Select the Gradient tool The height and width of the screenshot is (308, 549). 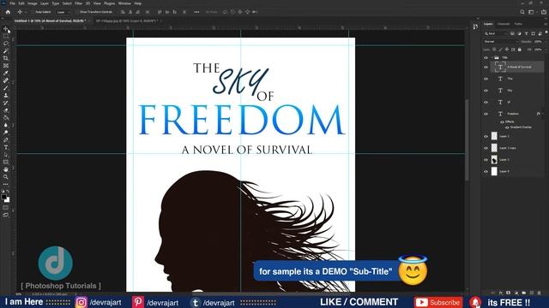(x=6, y=118)
